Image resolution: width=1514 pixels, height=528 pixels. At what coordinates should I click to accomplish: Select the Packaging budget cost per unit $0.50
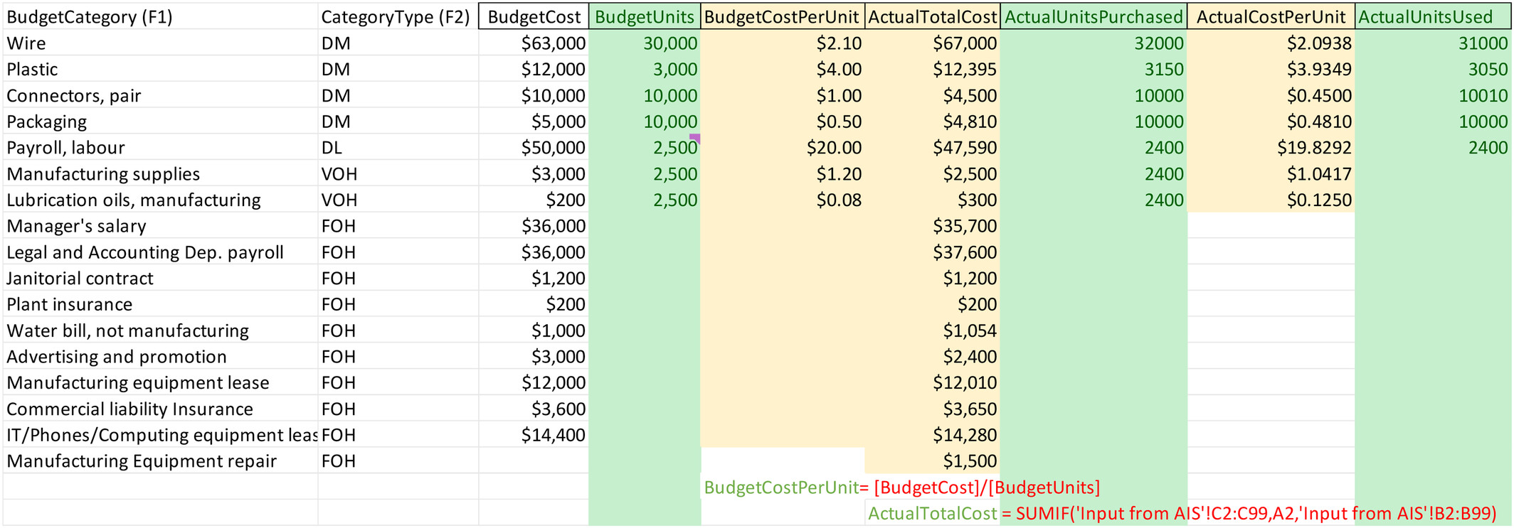pos(783,122)
